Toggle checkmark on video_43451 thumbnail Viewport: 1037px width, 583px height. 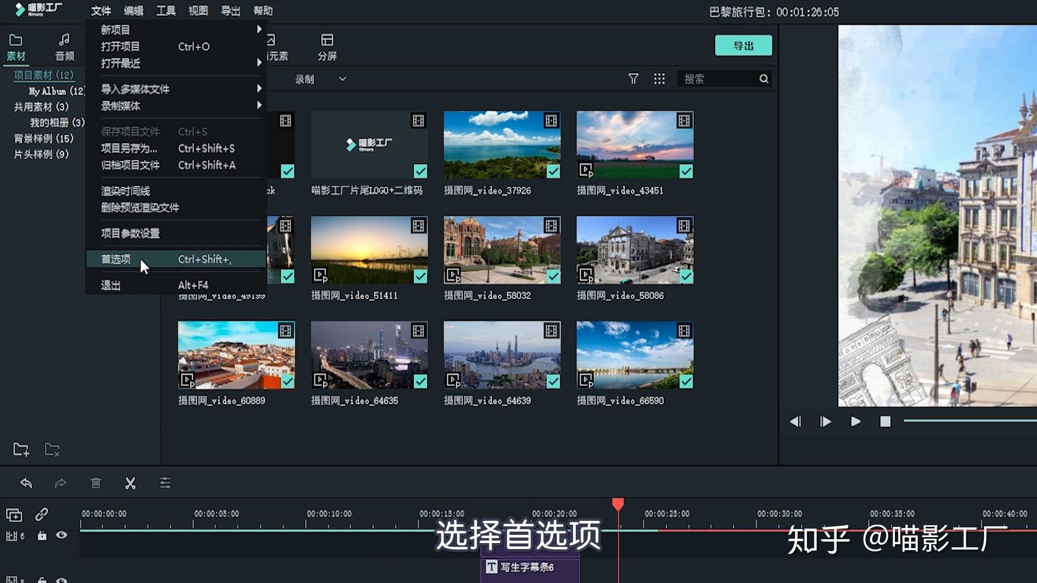click(686, 171)
